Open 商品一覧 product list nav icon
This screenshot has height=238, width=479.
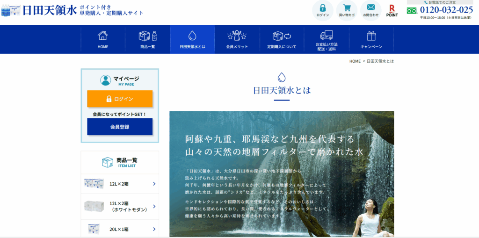pyautogui.click(x=147, y=36)
